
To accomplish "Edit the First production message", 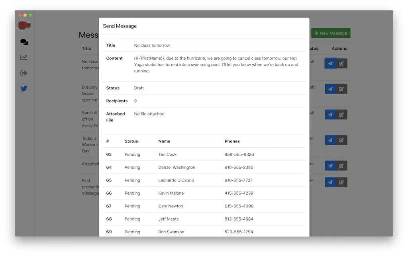I will [341, 182].
